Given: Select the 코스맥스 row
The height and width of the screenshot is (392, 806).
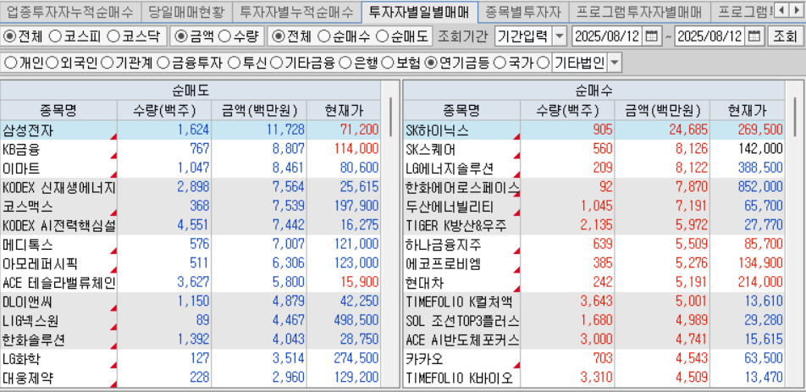Looking at the screenshot, I should [x=190, y=206].
